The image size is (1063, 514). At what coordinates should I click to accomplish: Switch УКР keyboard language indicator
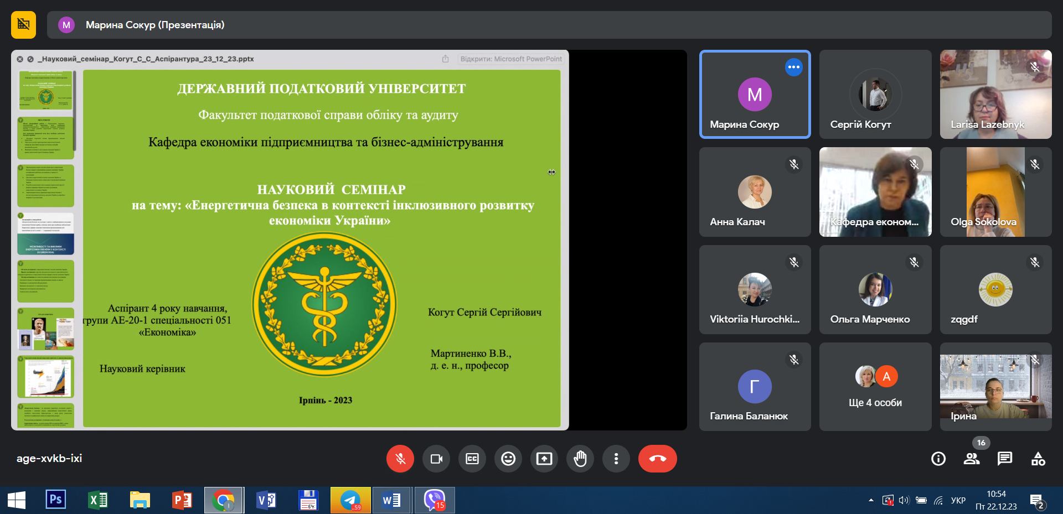pyautogui.click(x=958, y=501)
